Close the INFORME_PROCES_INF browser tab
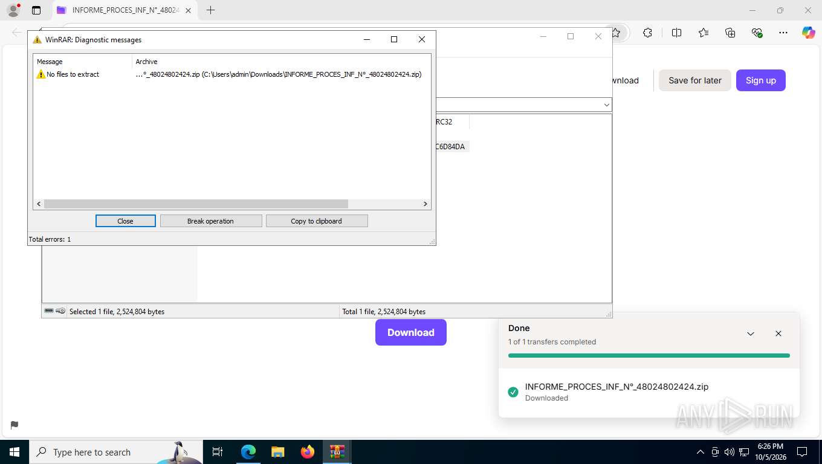Screen dimensions: 822x464 188,10
